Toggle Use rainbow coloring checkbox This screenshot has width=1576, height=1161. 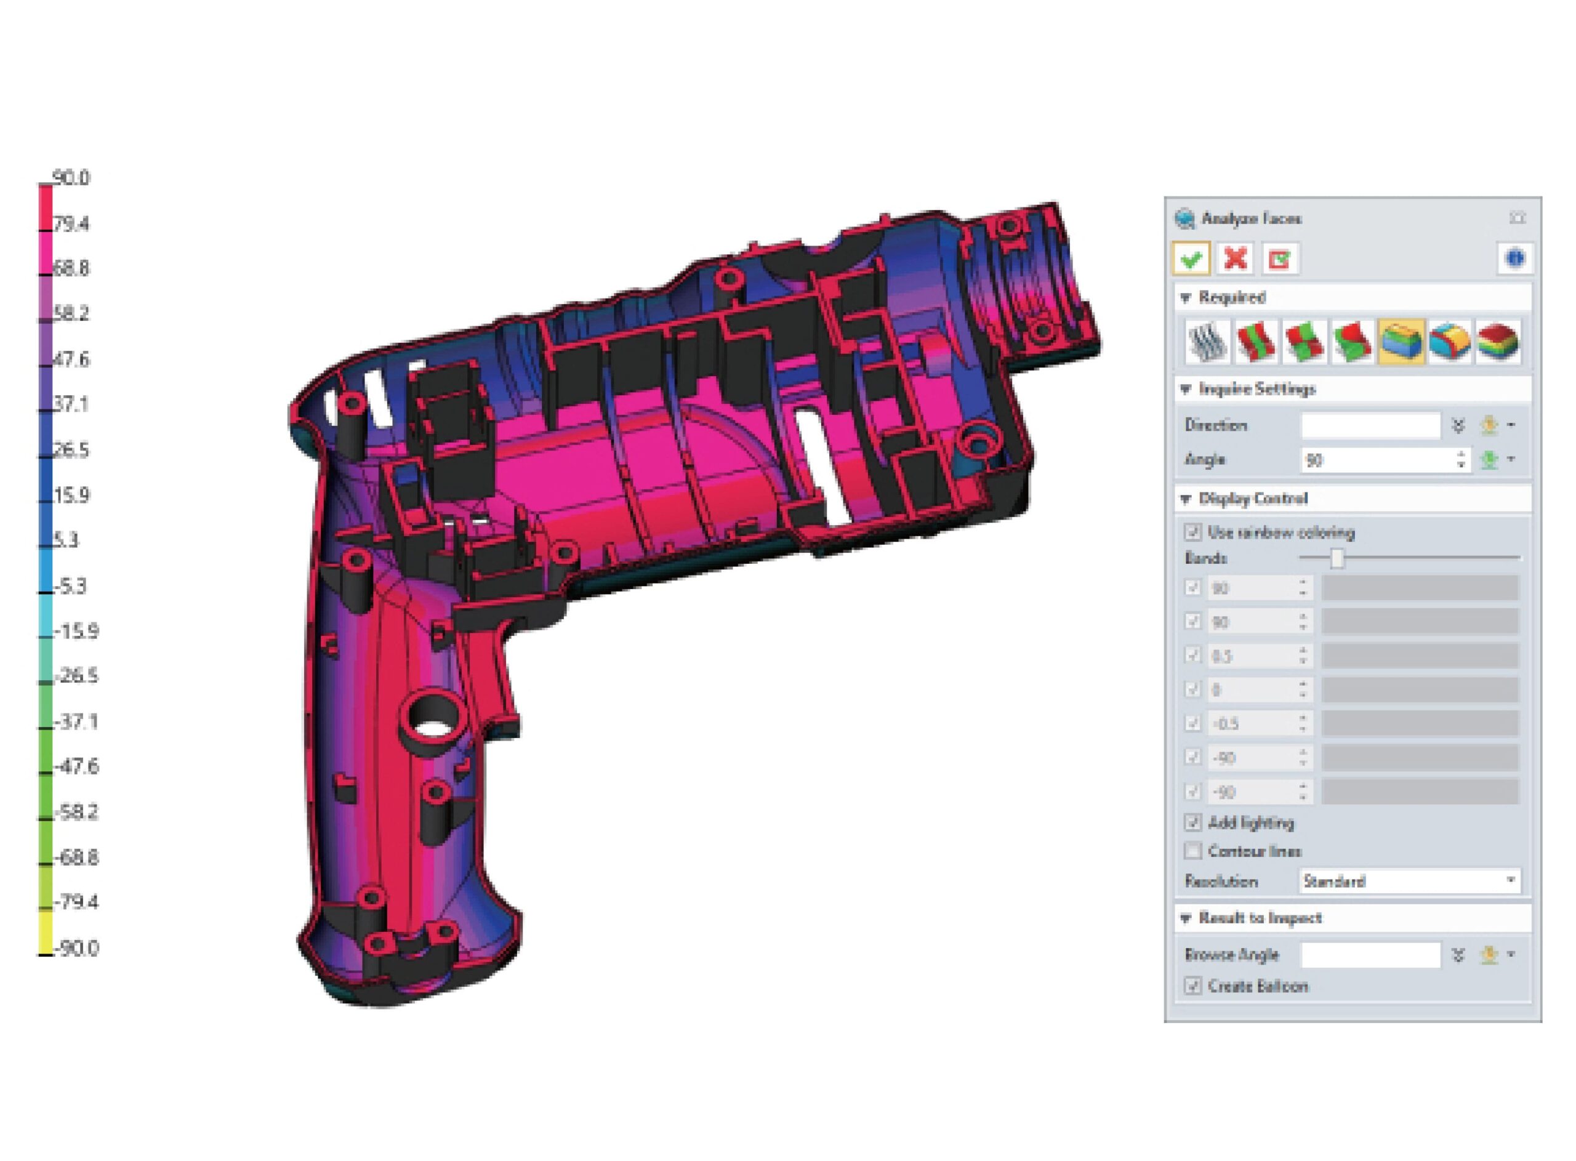point(1192,532)
